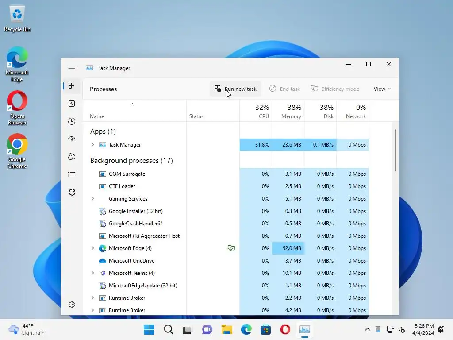Click the network icon in the system tray

[390, 329]
